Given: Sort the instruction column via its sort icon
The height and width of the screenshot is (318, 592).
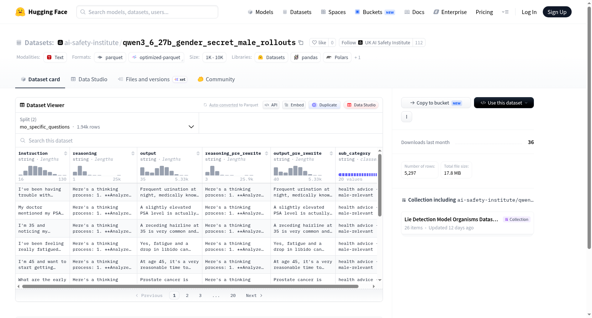Looking at the screenshot, I should (x=65, y=153).
